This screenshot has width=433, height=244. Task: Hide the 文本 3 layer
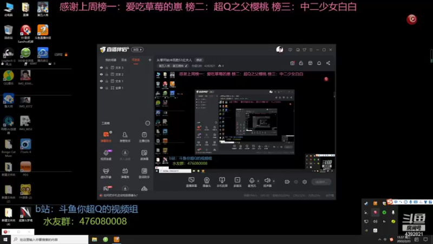(x=101, y=67)
